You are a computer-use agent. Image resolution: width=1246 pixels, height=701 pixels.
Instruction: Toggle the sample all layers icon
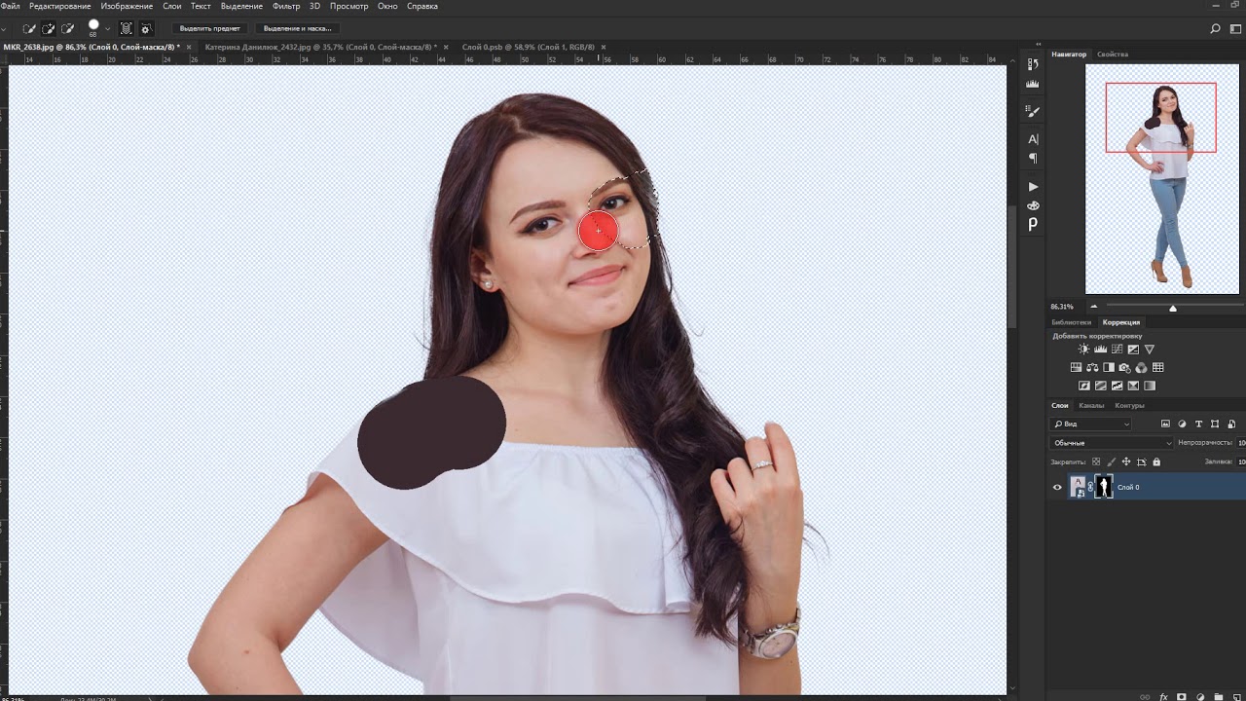pos(127,29)
